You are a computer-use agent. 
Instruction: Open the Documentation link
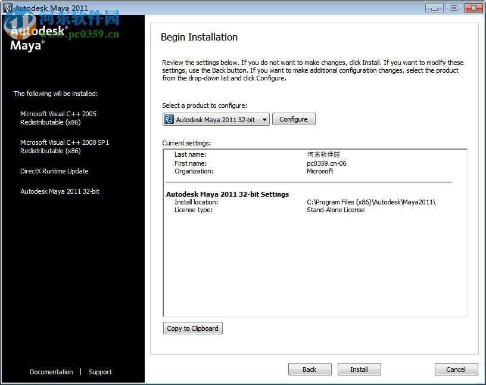tap(51, 372)
